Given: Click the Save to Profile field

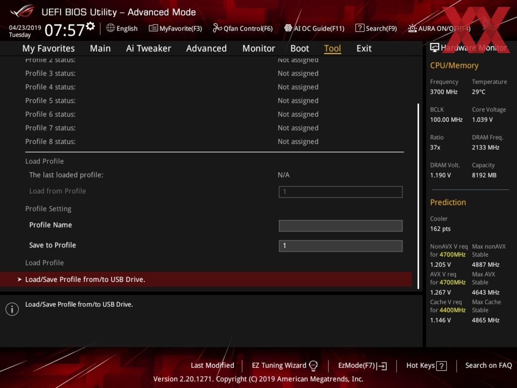Looking at the screenshot, I should [x=341, y=246].
